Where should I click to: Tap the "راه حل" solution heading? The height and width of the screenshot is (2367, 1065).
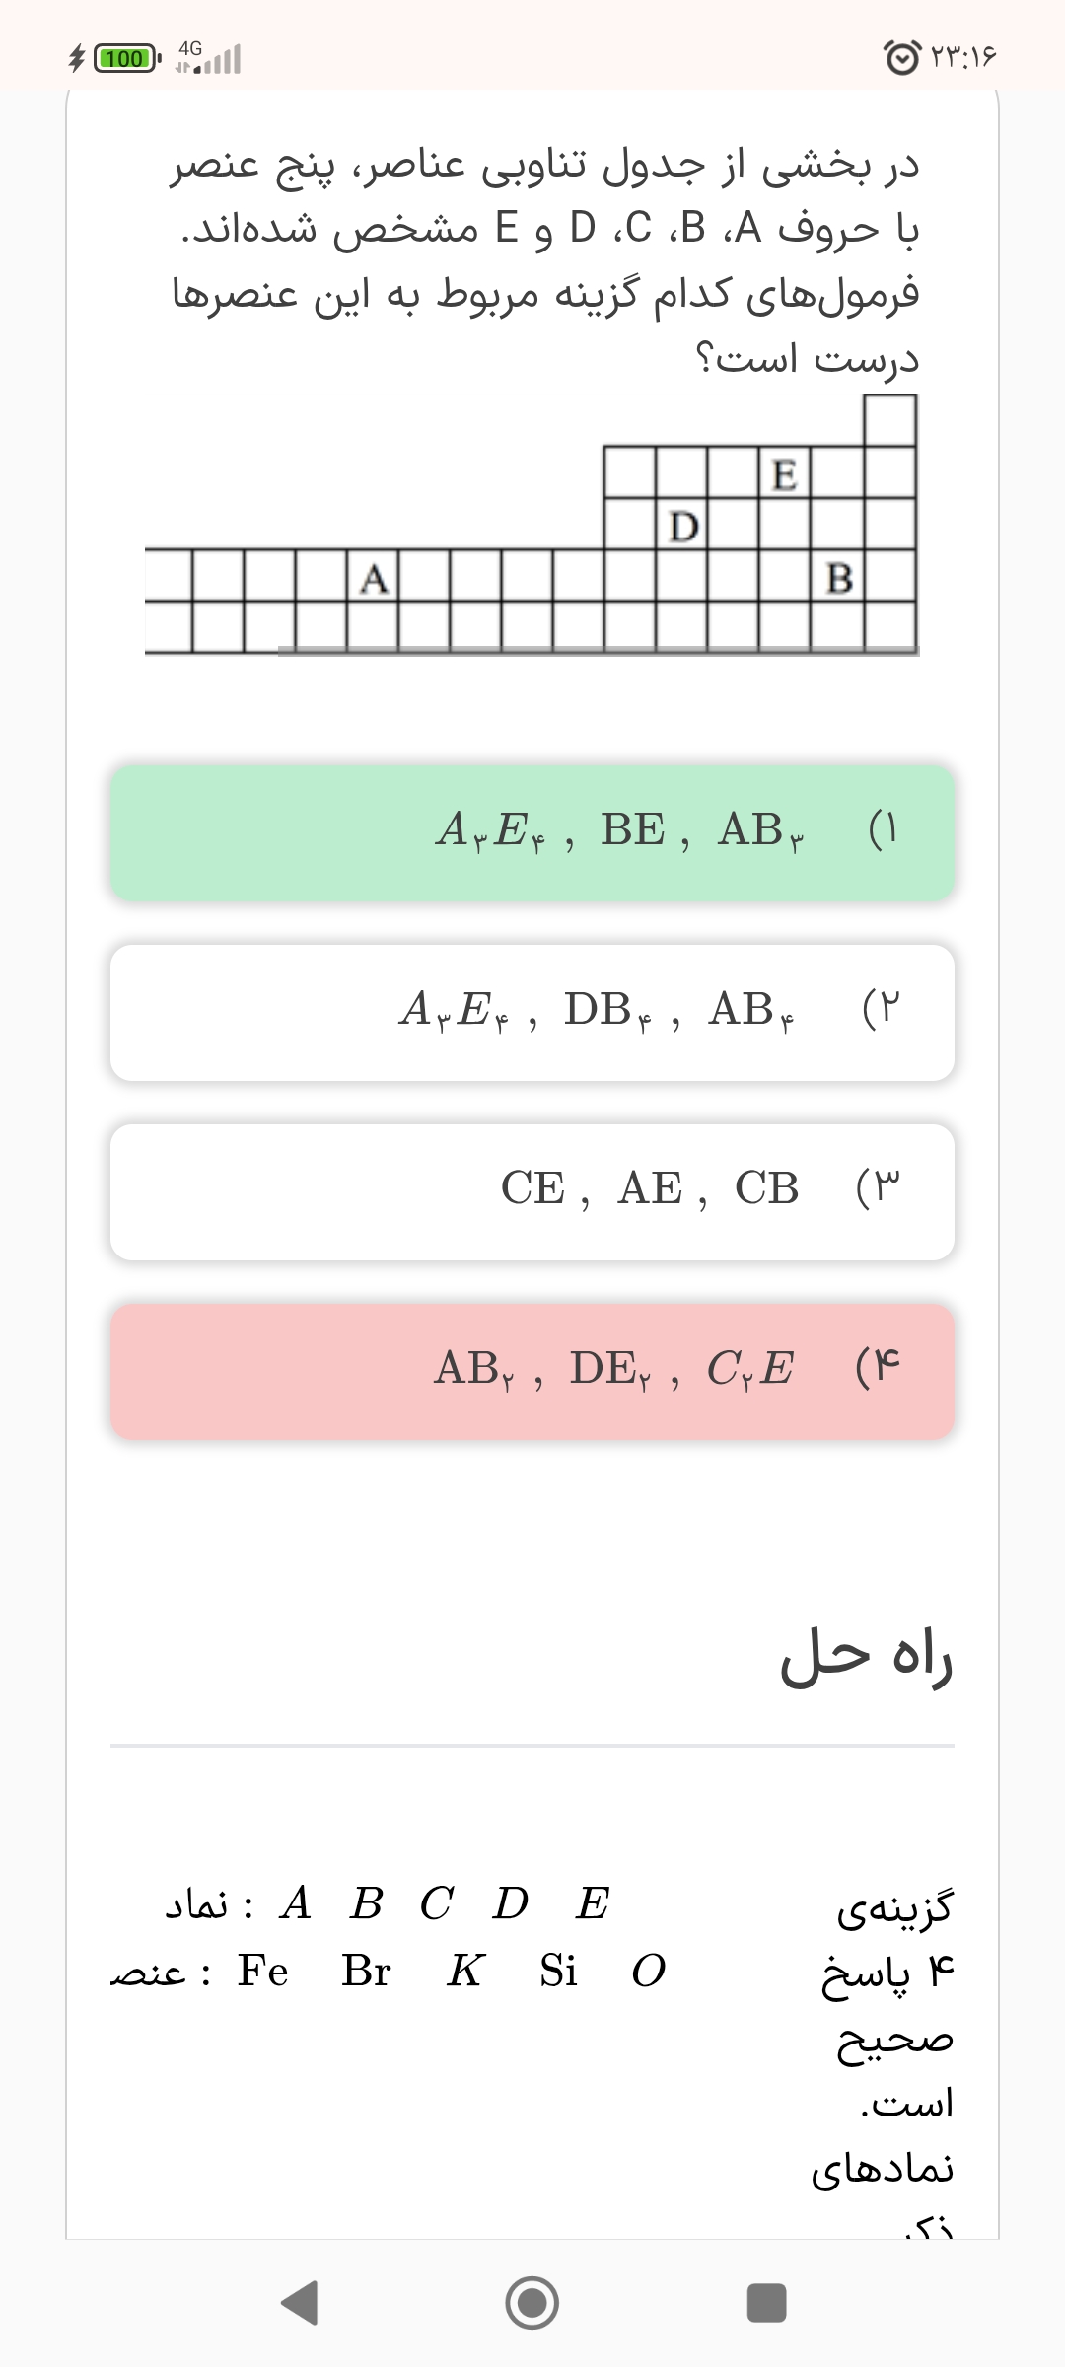(866, 1657)
